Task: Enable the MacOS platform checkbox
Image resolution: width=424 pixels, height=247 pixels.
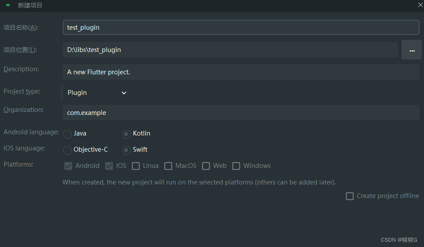Action: pyautogui.click(x=168, y=166)
